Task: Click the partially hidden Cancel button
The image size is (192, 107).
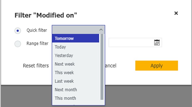Action: coord(111,66)
